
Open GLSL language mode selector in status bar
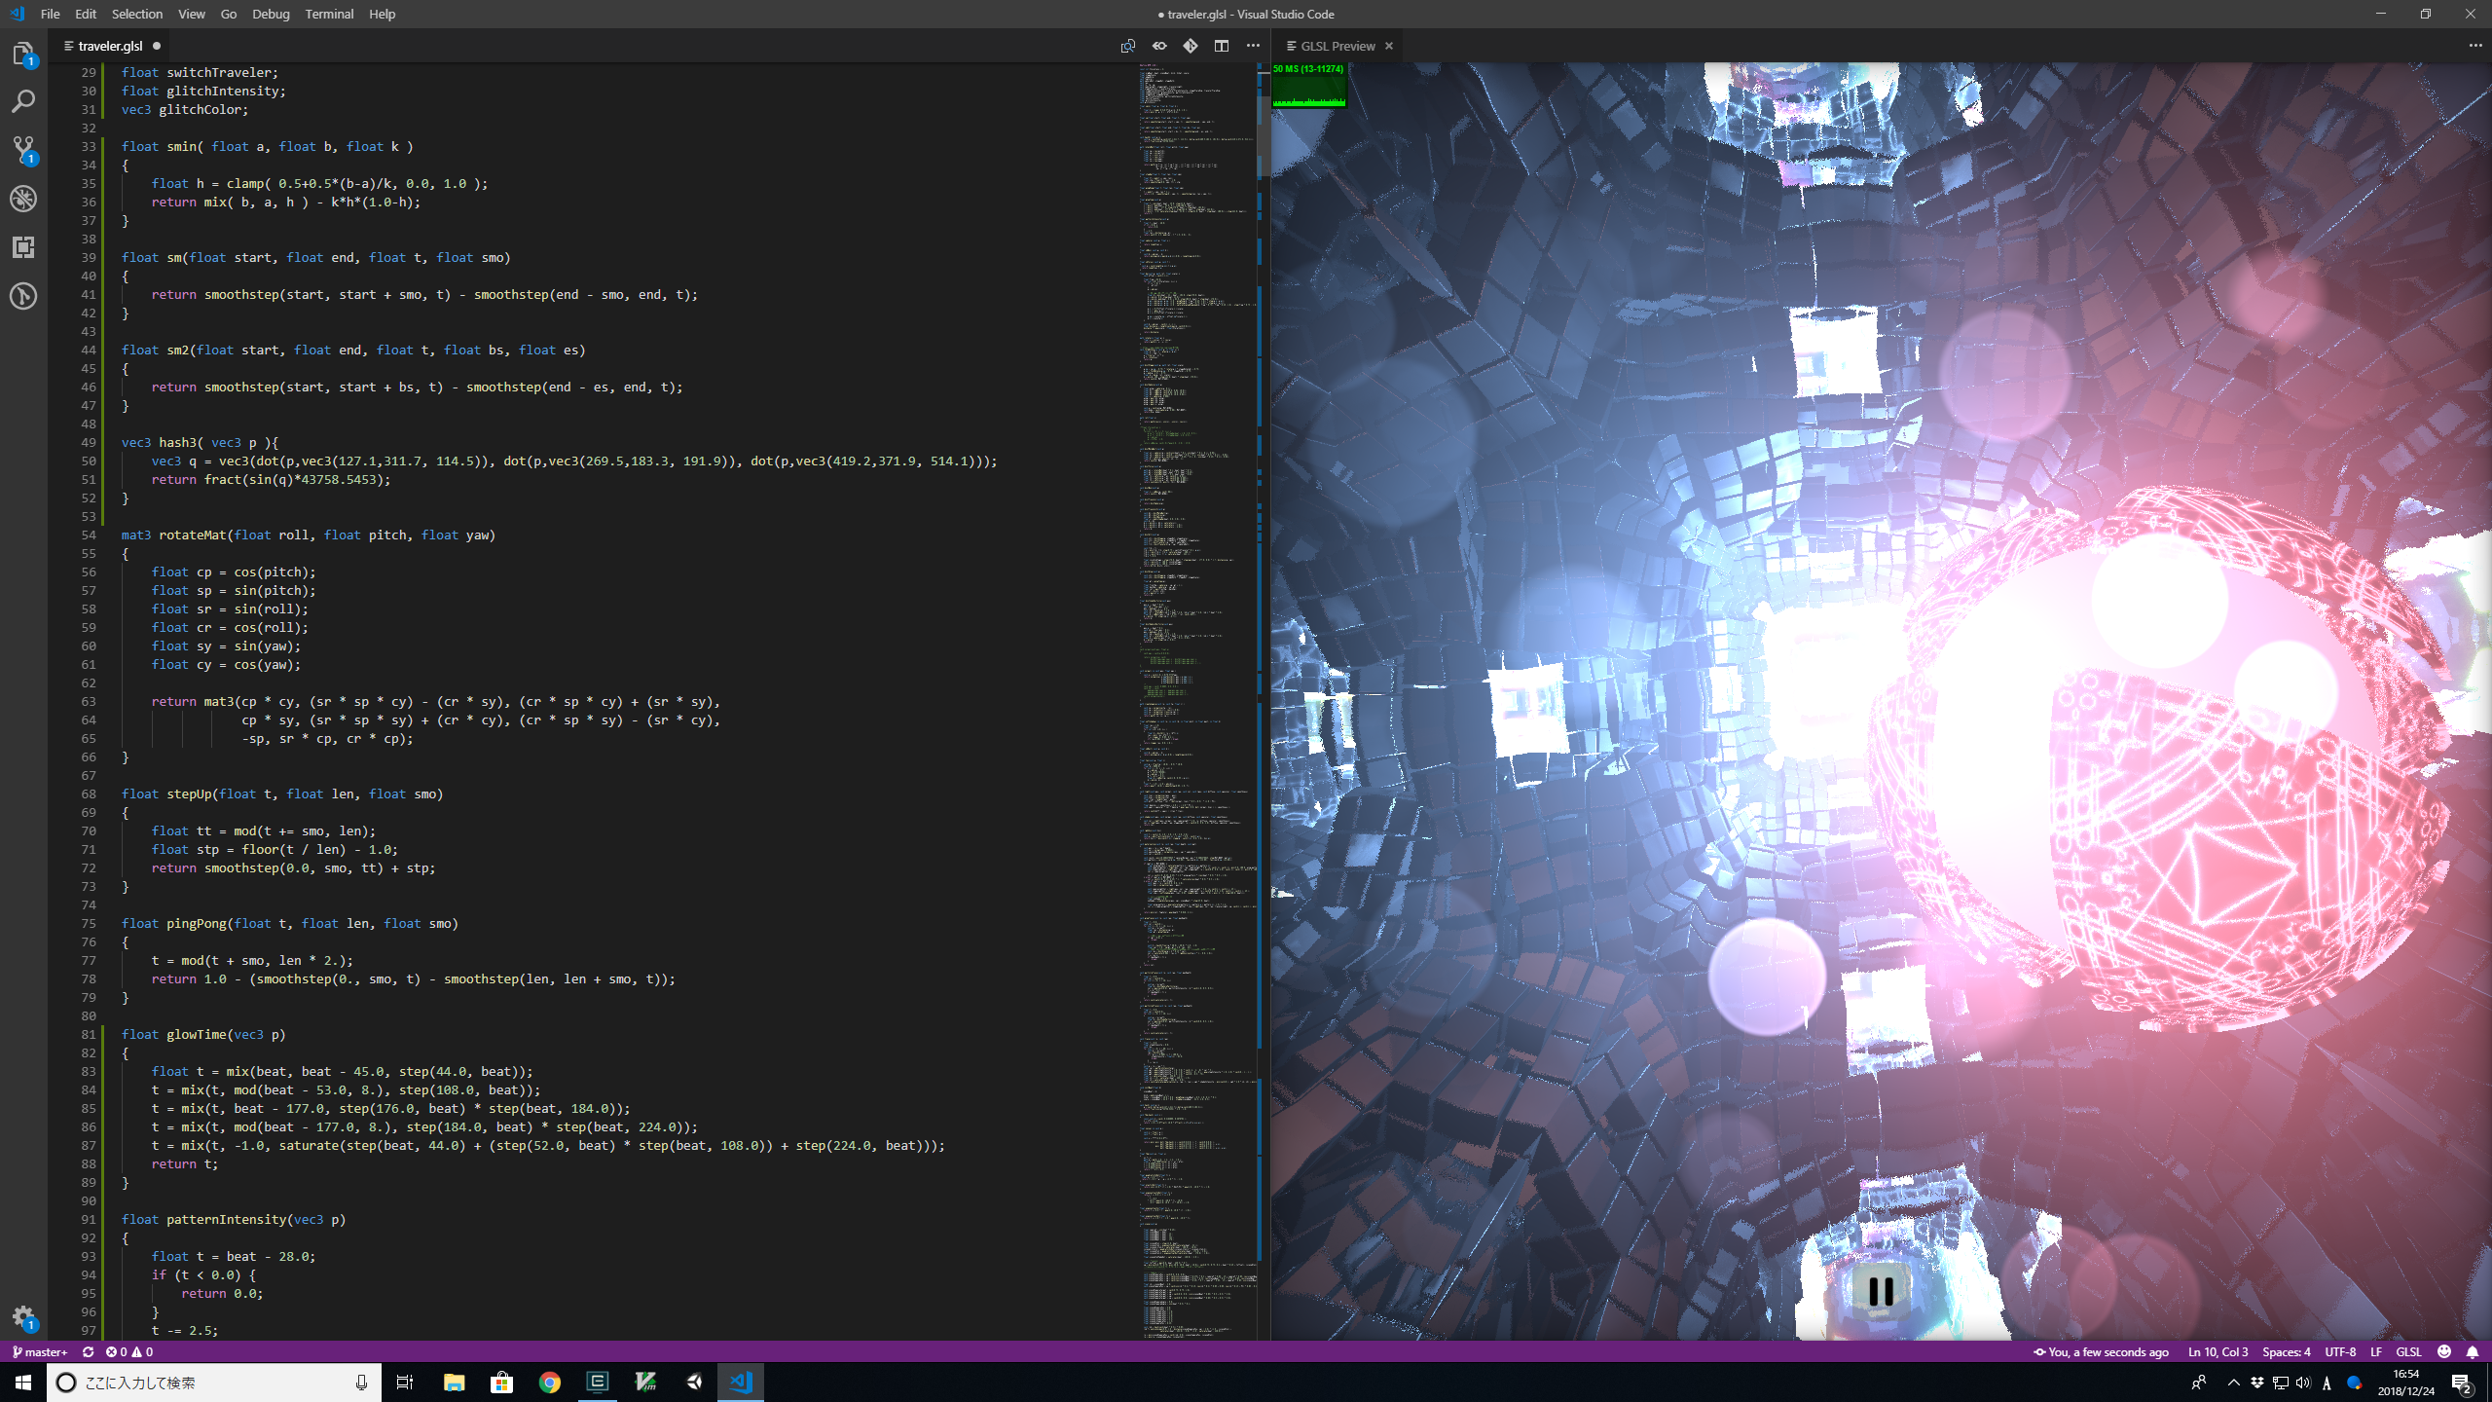2408,1352
